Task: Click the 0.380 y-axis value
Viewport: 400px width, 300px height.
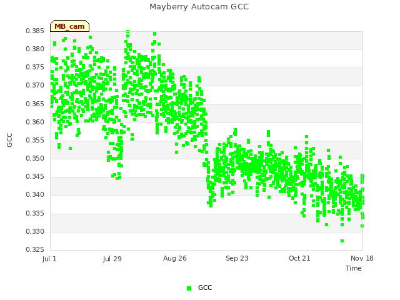Action: (35, 49)
